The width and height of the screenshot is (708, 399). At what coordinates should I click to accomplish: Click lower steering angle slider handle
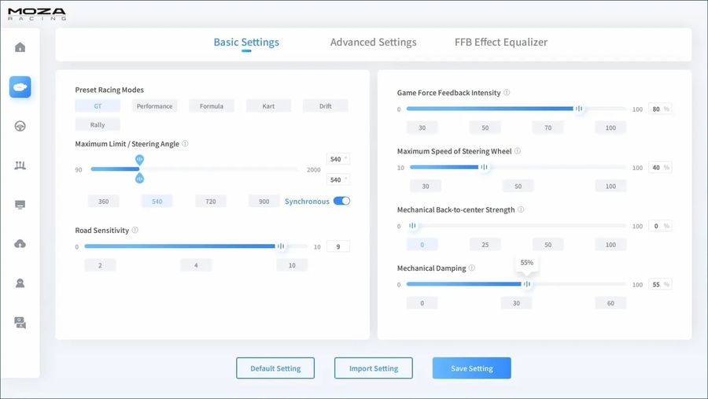[139, 179]
